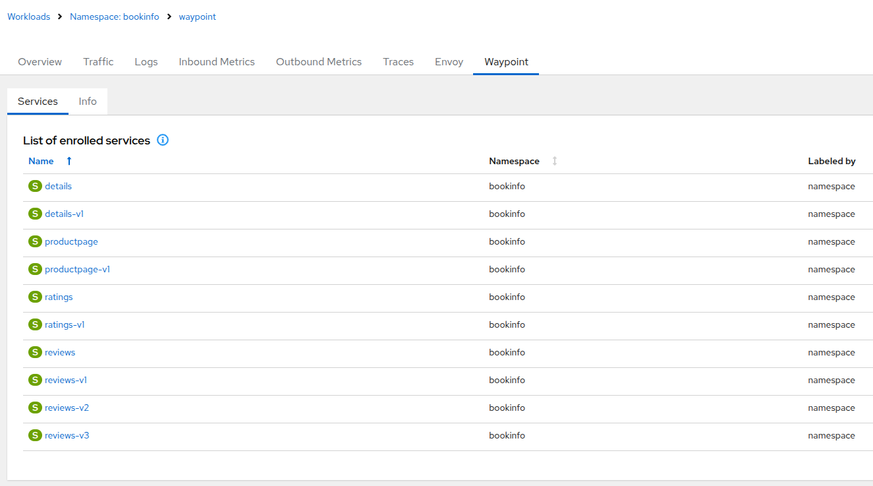Open the Logs tab
The image size is (873, 486).
(x=146, y=62)
